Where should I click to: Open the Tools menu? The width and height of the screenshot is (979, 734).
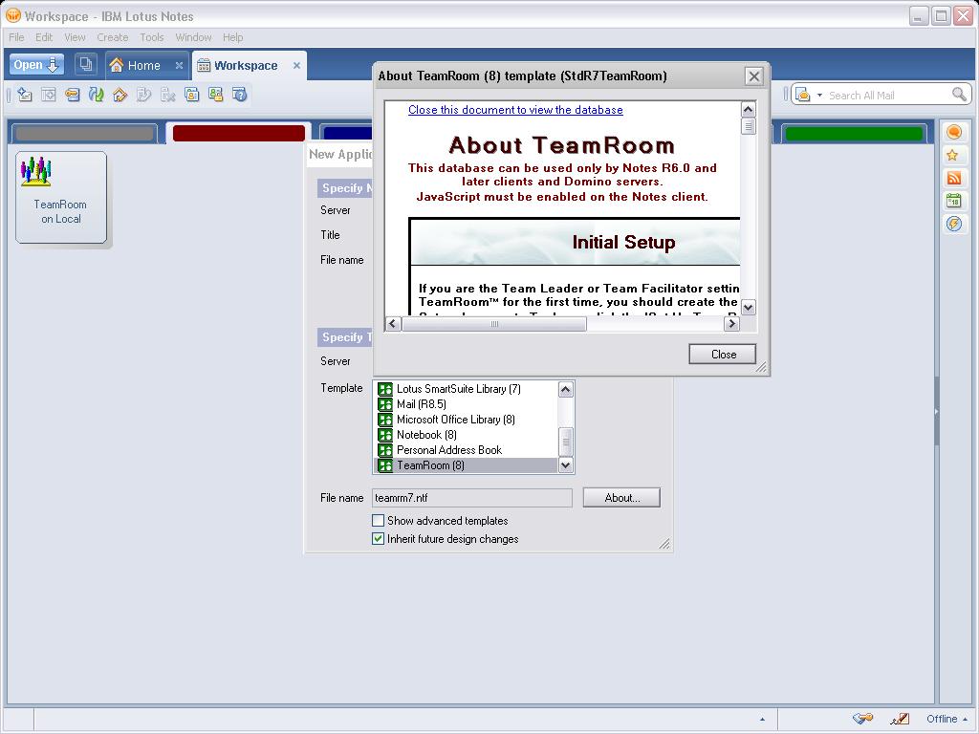click(x=152, y=37)
